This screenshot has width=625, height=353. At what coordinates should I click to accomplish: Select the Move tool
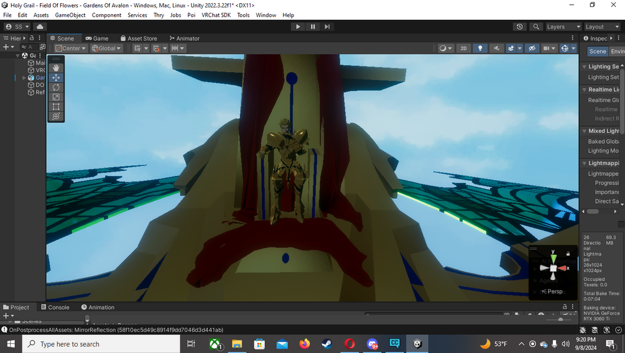[56, 78]
